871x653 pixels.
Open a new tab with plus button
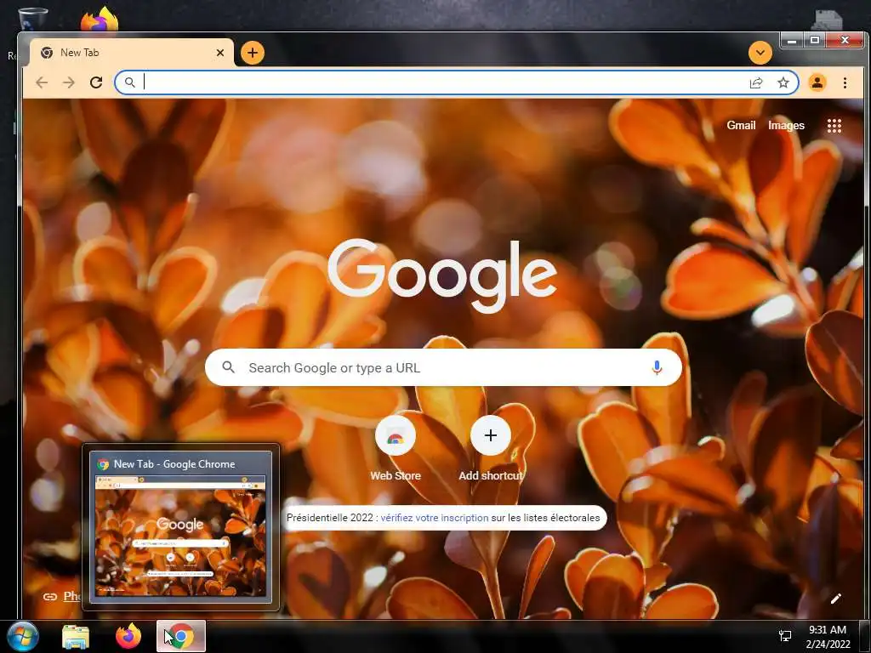pos(253,53)
